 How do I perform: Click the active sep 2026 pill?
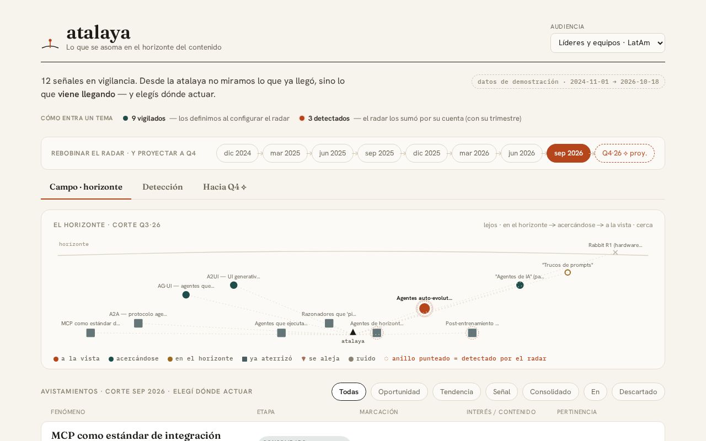[569, 153]
